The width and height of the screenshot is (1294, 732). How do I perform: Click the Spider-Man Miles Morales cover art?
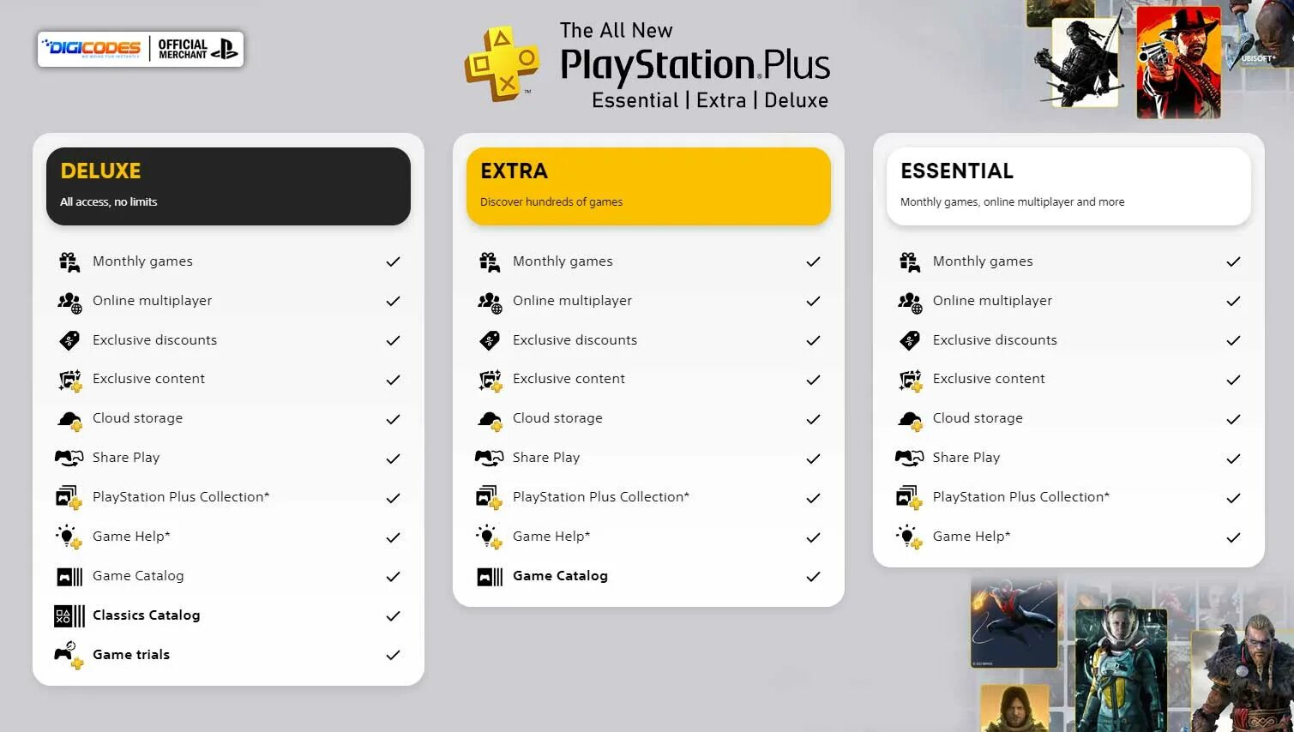(x=1014, y=623)
